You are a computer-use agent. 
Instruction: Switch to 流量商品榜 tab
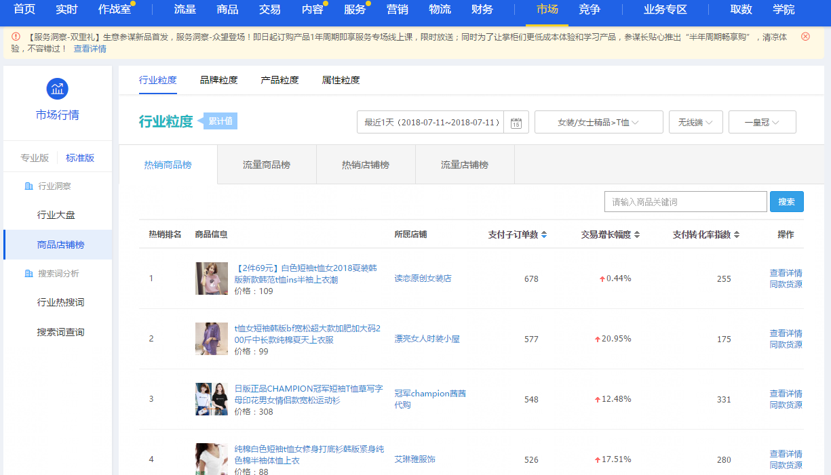click(x=267, y=165)
